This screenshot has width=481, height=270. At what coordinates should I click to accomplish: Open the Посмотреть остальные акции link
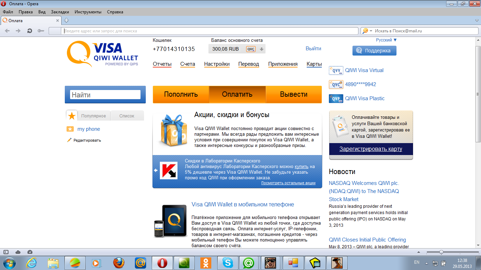pyautogui.click(x=288, y=183)
